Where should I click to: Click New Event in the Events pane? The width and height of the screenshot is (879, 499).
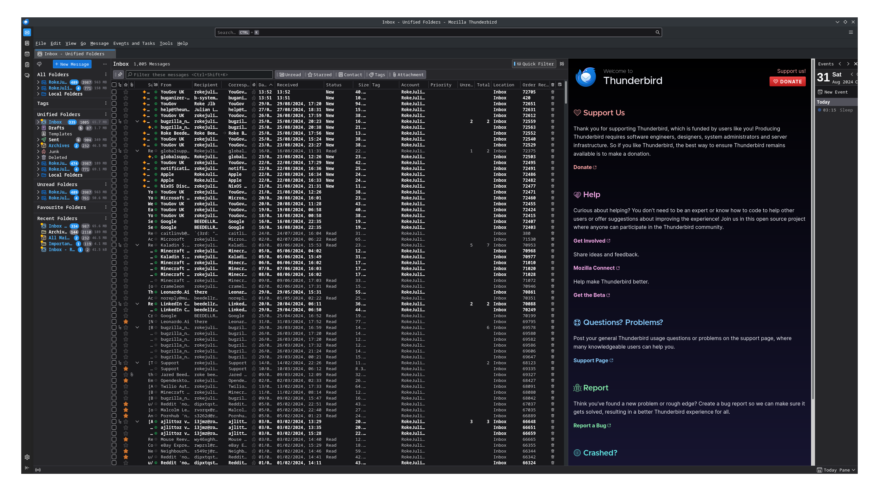[x=832, y=92]
